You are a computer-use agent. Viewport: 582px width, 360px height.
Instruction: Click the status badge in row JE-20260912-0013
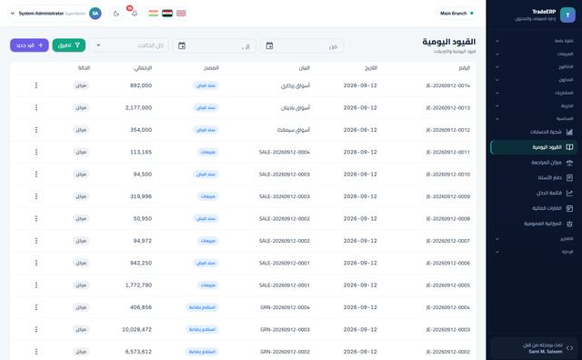[x=81, y=107]
